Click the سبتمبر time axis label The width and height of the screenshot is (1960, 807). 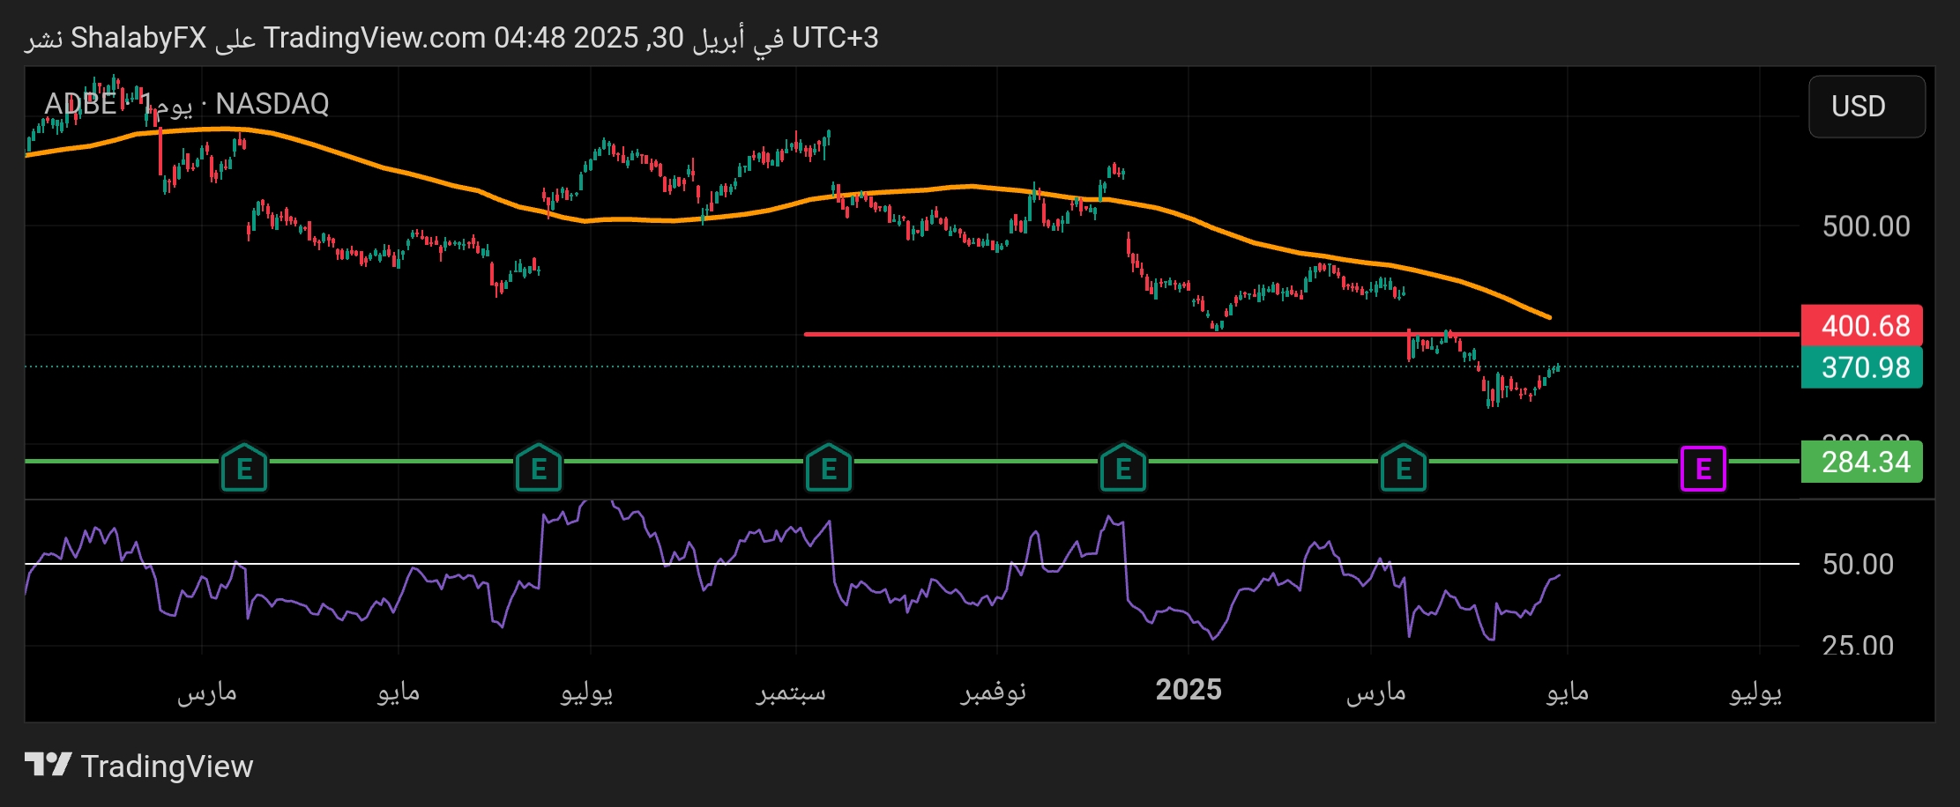(791, 692)
